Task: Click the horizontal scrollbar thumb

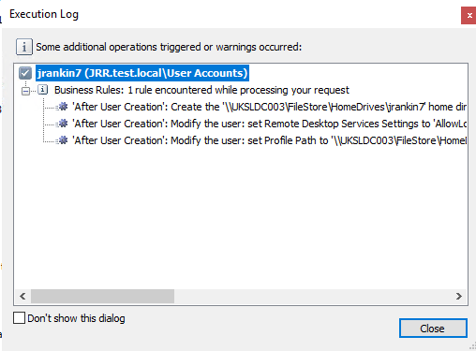Action: (x=102, y=296)
